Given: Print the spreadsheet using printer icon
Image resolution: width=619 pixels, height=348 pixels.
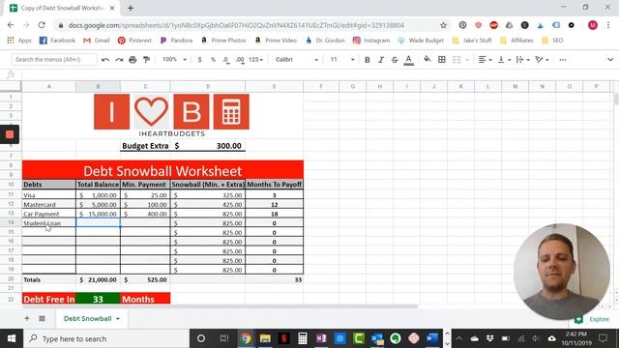Looking at the screenshot, I should click(133, 60).
